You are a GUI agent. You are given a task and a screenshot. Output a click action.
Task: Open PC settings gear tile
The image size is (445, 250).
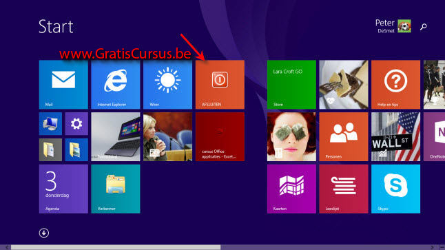click(x=76, y=124)
